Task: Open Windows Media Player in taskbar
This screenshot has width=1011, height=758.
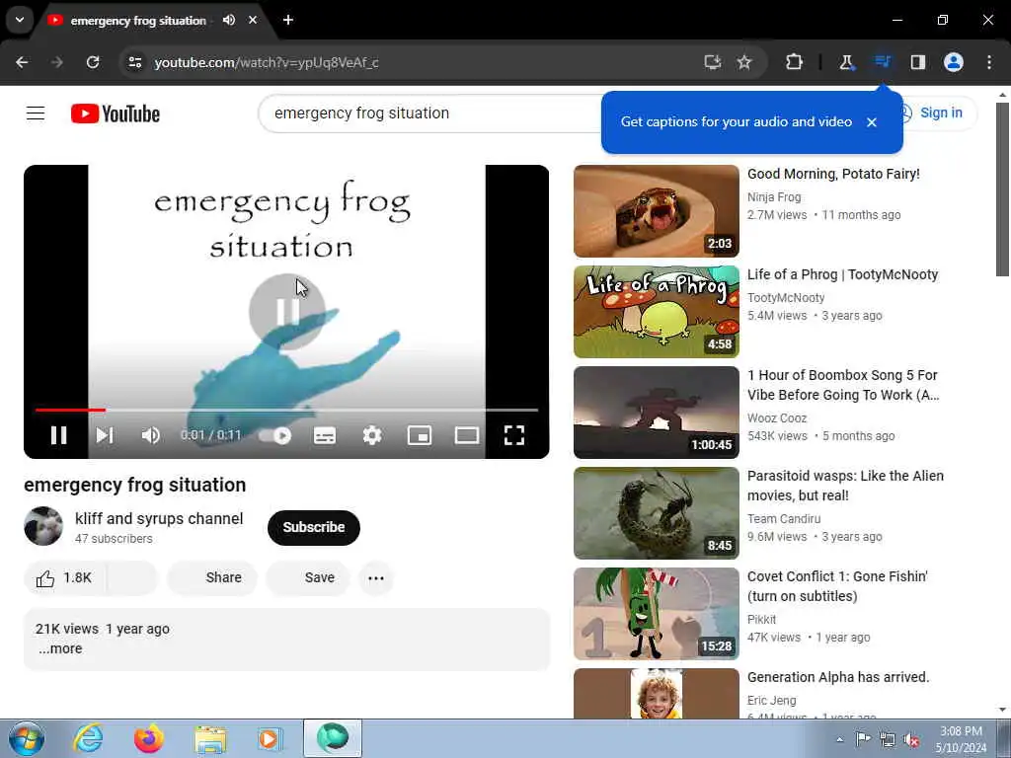Action: click(270, 738)
